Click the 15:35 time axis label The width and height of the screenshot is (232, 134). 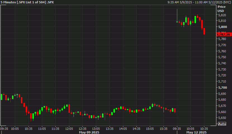pyautogui.click(x=164, y=129)
